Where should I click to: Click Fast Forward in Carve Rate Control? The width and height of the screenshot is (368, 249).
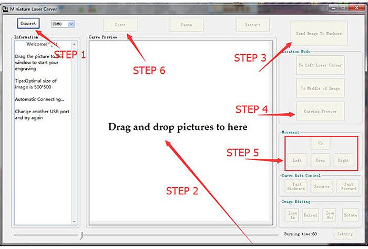tap(347, 186)
